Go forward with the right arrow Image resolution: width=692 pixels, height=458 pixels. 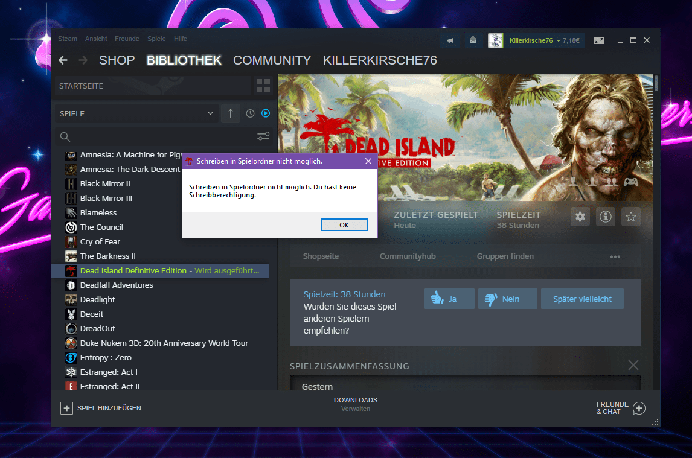pyautogui.click(x=83, y=60)
